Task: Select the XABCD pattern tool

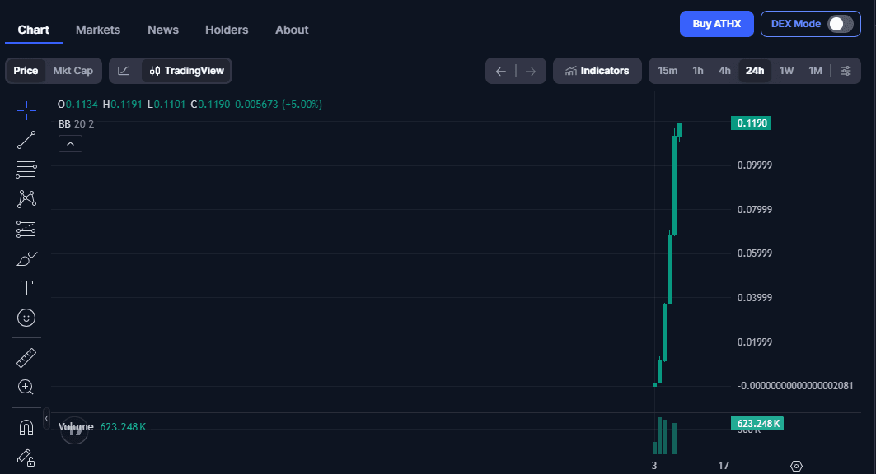Action: 26,199
